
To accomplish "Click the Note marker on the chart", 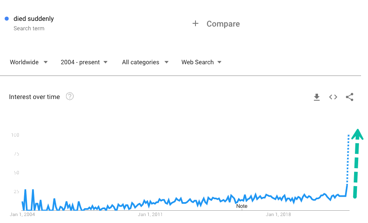I will point(242,206).
